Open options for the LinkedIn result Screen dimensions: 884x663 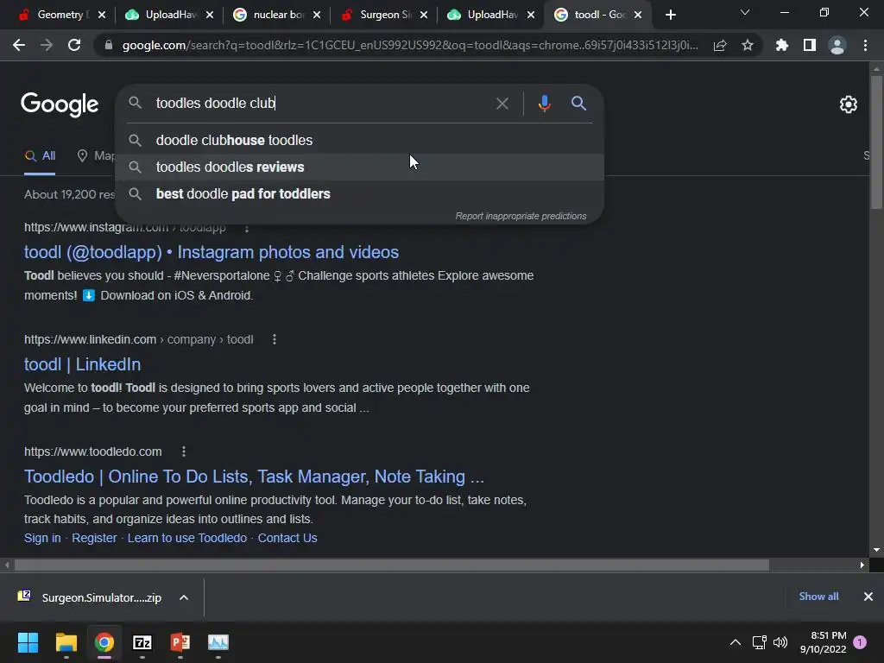tap(274, 339)
